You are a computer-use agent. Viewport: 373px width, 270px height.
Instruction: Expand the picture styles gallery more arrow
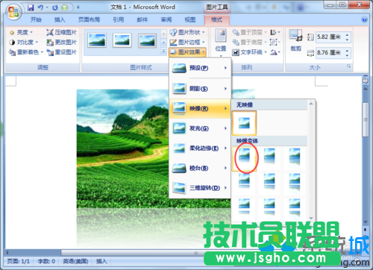tap(163, 51)
